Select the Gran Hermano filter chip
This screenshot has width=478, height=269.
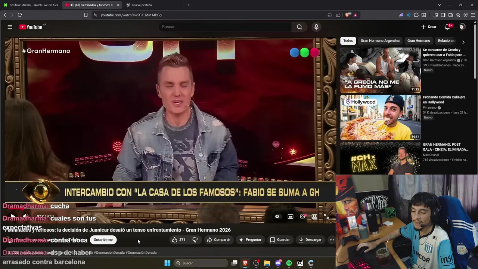419,41
